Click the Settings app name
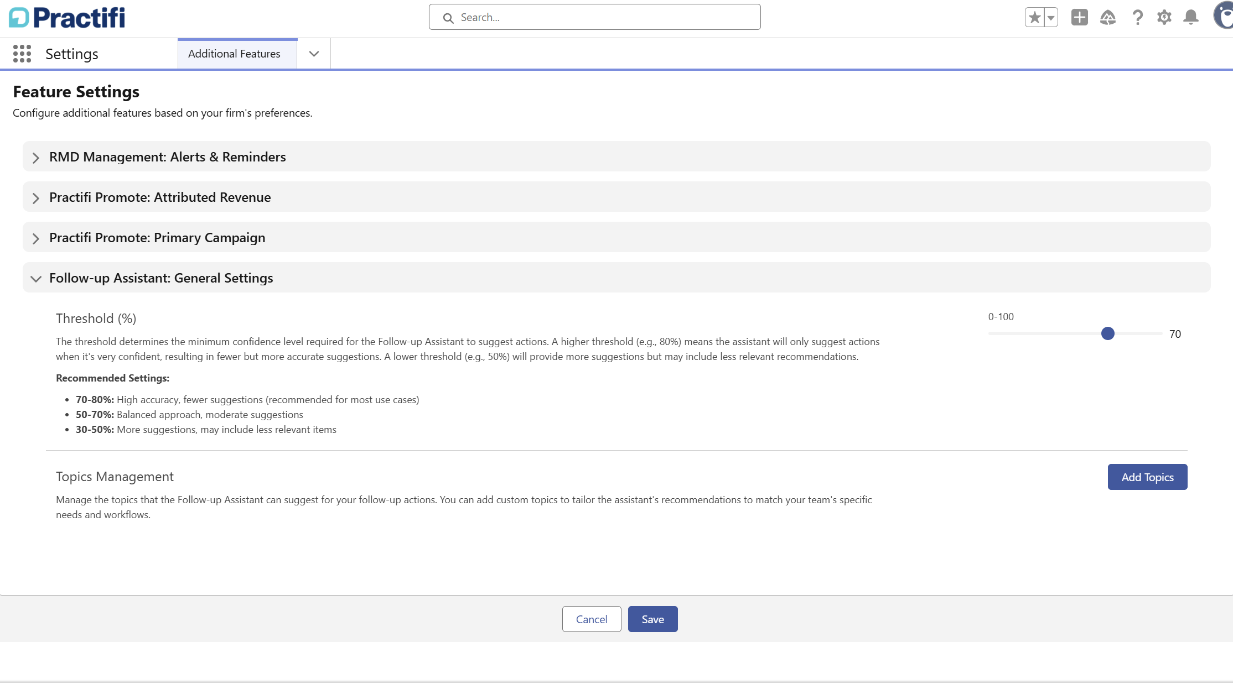Viewport: 1233px width, 684px height. click(x=72, y=54)
